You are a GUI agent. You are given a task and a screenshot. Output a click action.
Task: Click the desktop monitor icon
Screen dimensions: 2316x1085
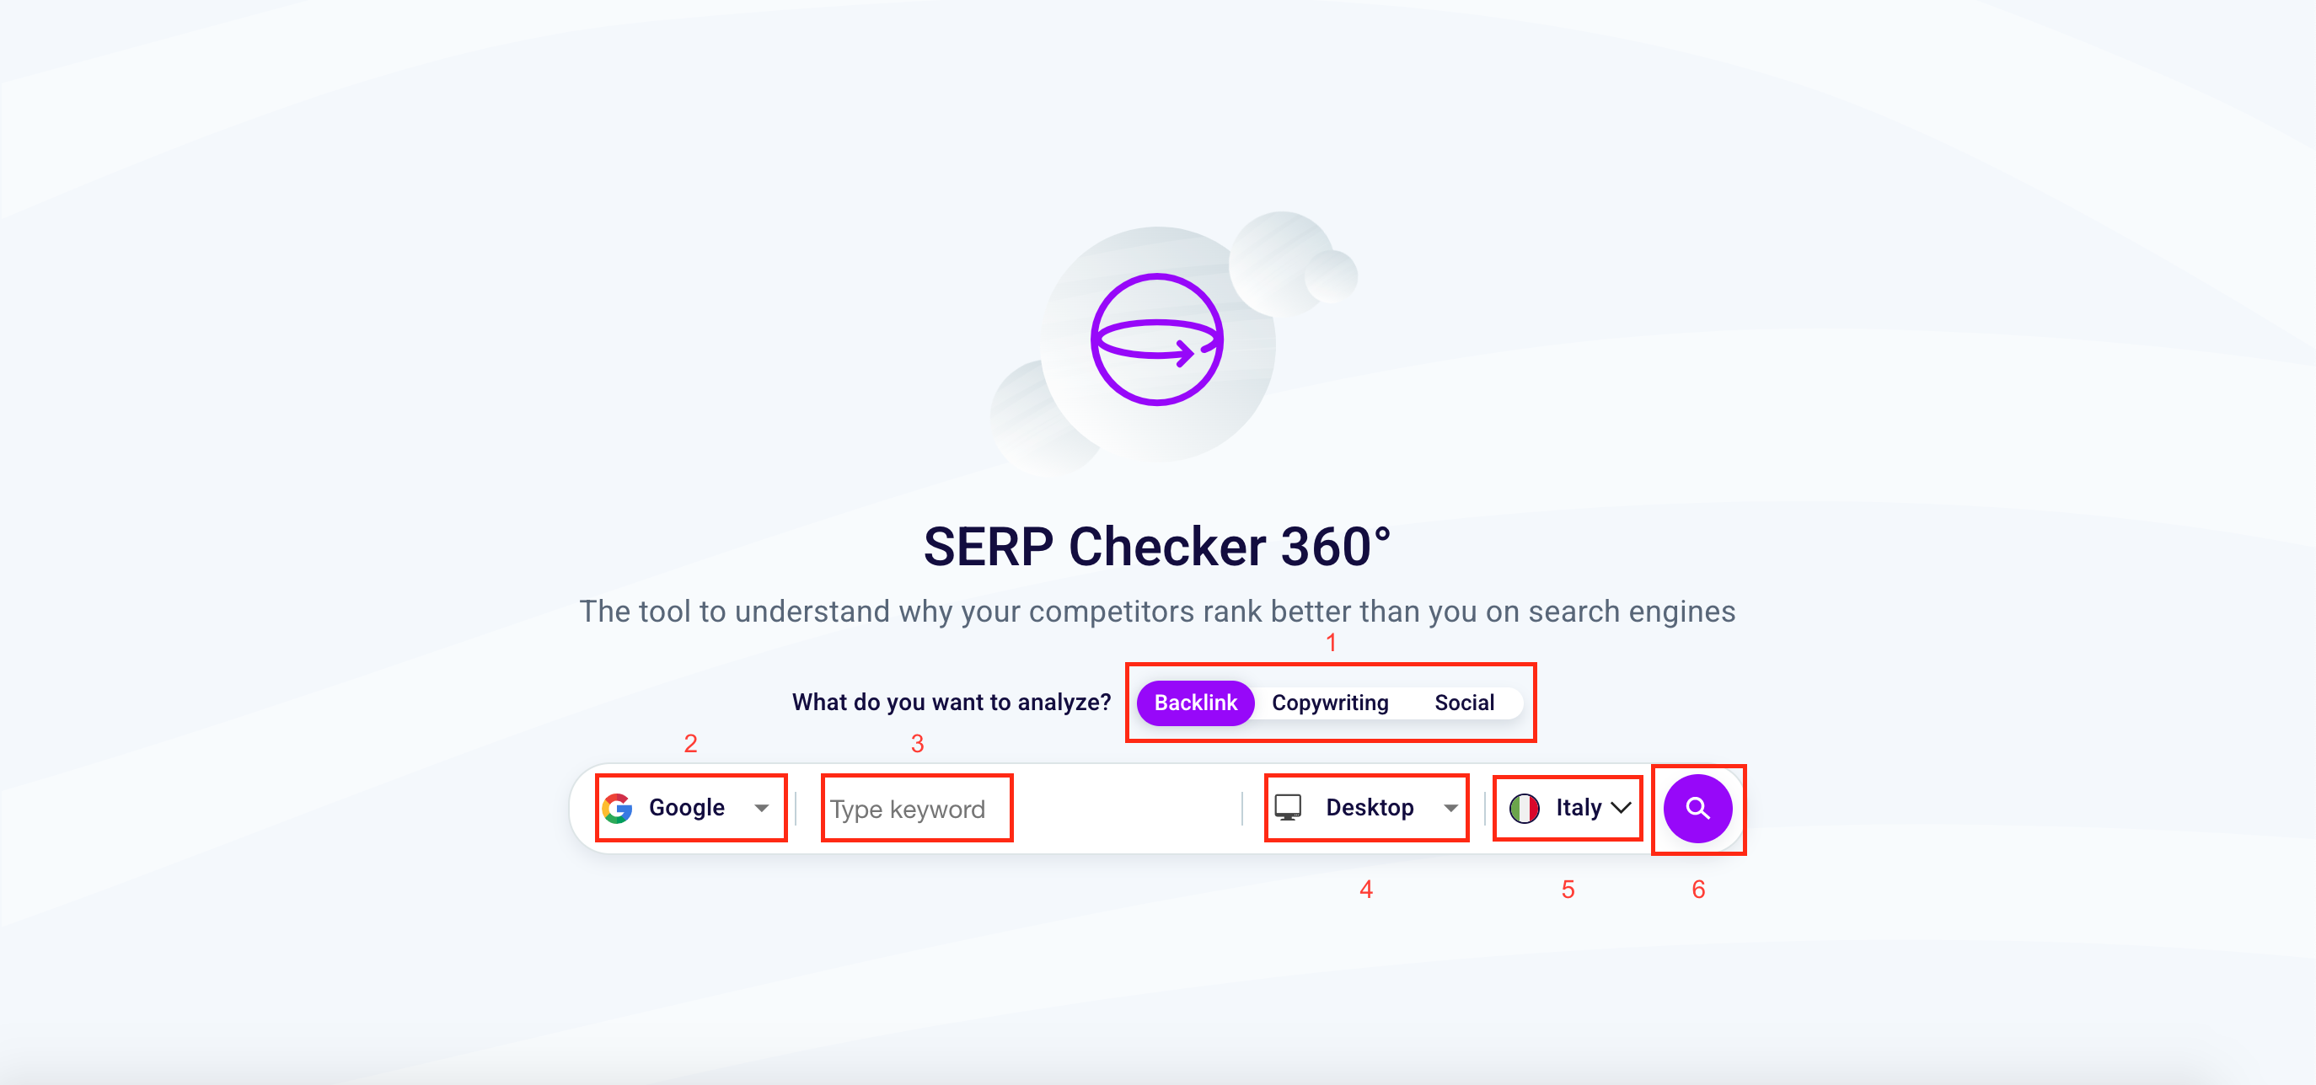[x=1288, y=807]
